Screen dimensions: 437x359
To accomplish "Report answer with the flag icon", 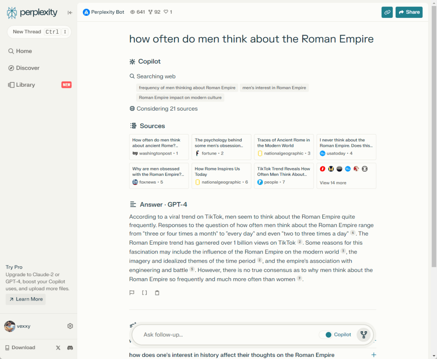I will tap(132, 293).
